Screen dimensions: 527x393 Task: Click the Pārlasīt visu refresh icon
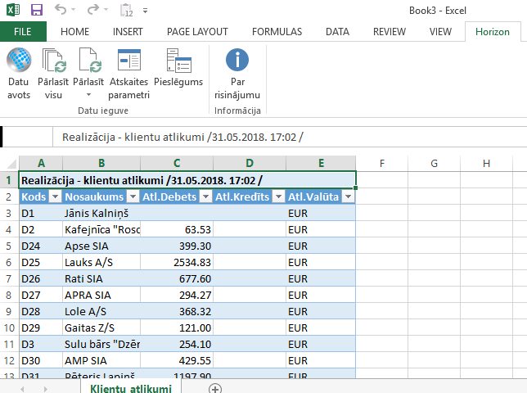click(54, 61)
